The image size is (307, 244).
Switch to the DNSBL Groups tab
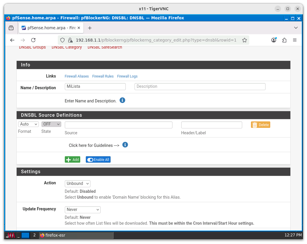click(32, 47)
